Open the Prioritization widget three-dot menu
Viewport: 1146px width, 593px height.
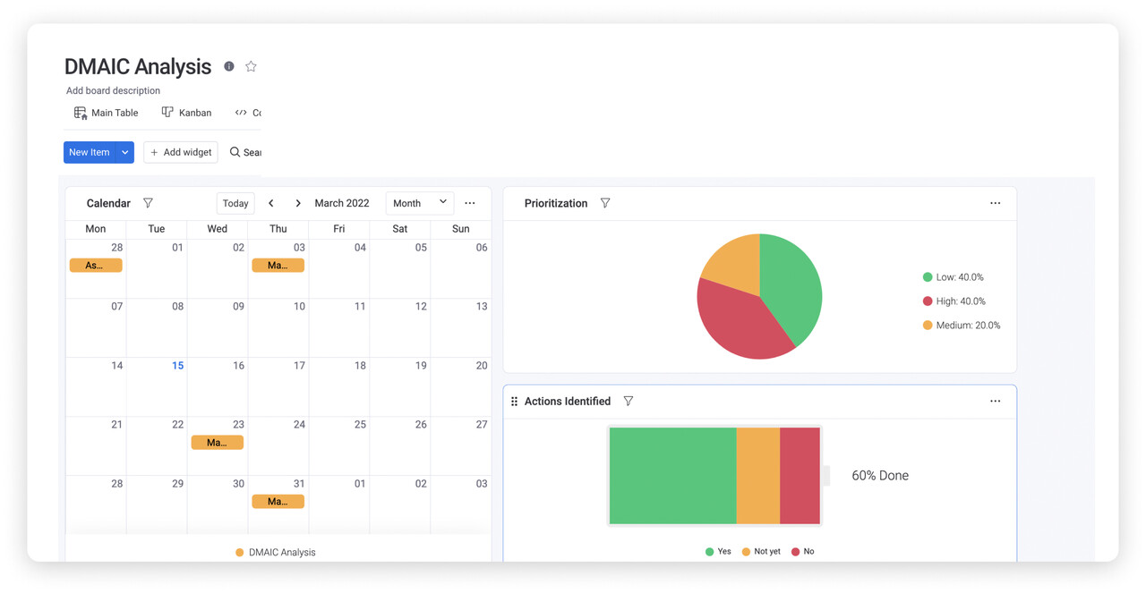[x=995, y=203]
